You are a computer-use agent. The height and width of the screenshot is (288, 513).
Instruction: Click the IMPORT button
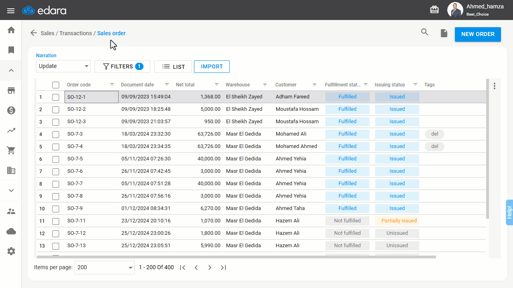(x=212, y=66)
